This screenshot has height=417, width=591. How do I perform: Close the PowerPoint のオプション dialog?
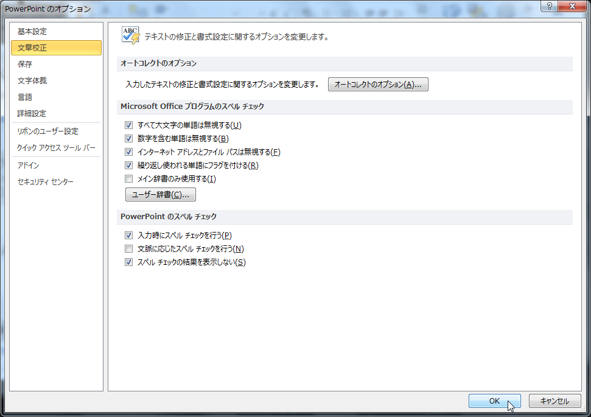(572, 6)
